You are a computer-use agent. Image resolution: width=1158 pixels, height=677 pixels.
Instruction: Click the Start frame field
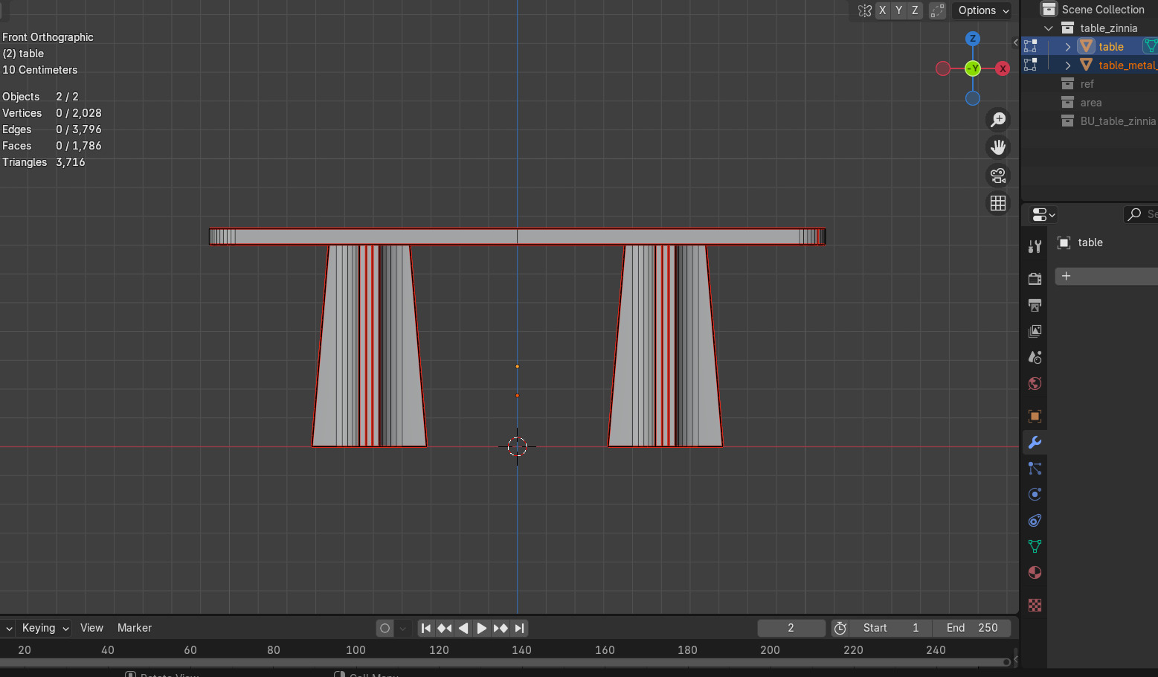(891, 628)
